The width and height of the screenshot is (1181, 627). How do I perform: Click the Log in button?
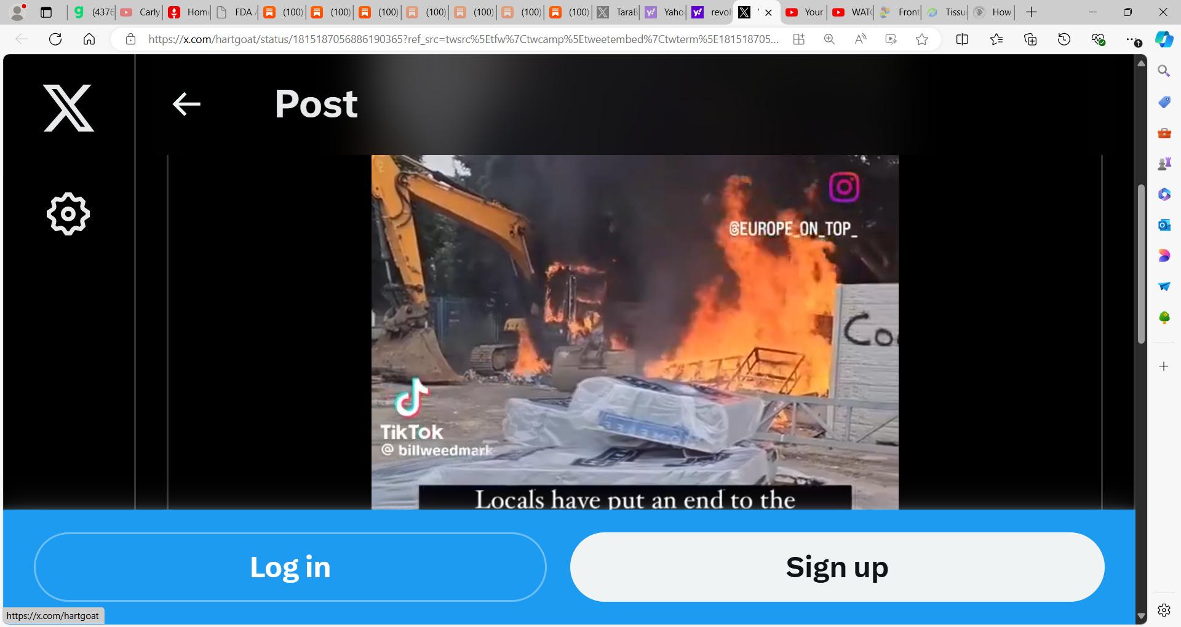click(x=290, y=567)
